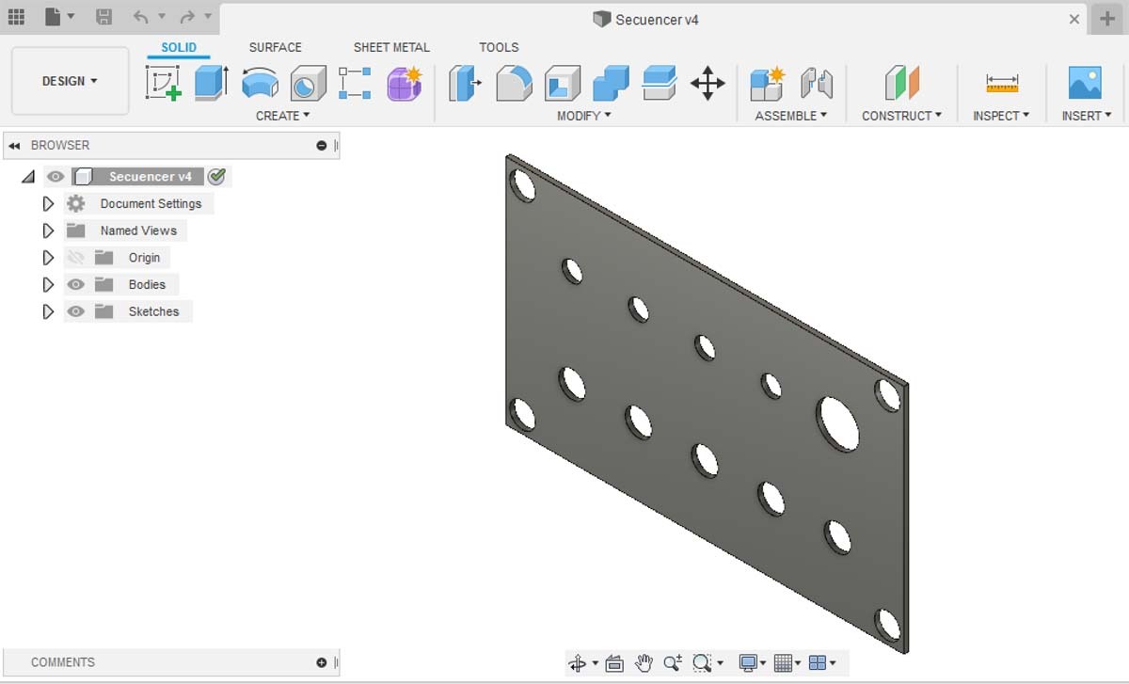Switch to the SURFACE tab
Image resolution: width=1129 pixels, height=684 pixels.
point(275,47)
